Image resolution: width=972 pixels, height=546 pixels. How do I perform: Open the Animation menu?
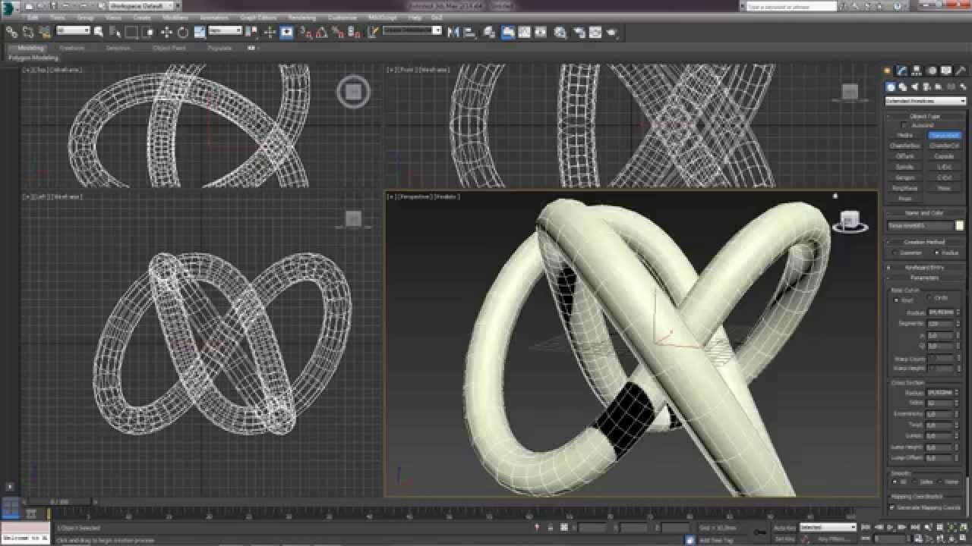213,17
